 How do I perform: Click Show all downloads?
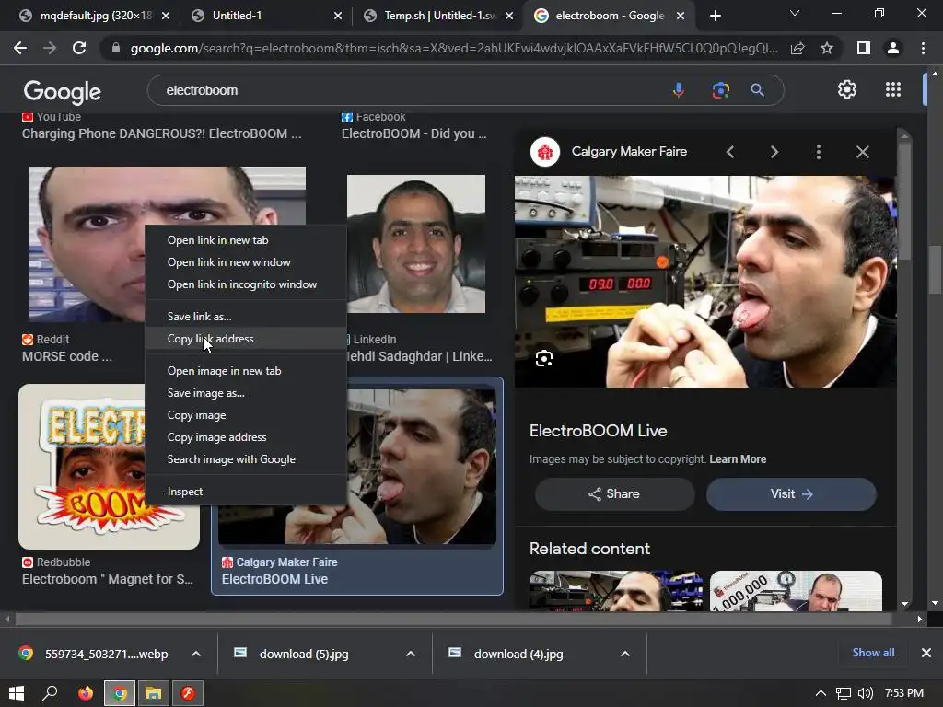coord(873,653)
